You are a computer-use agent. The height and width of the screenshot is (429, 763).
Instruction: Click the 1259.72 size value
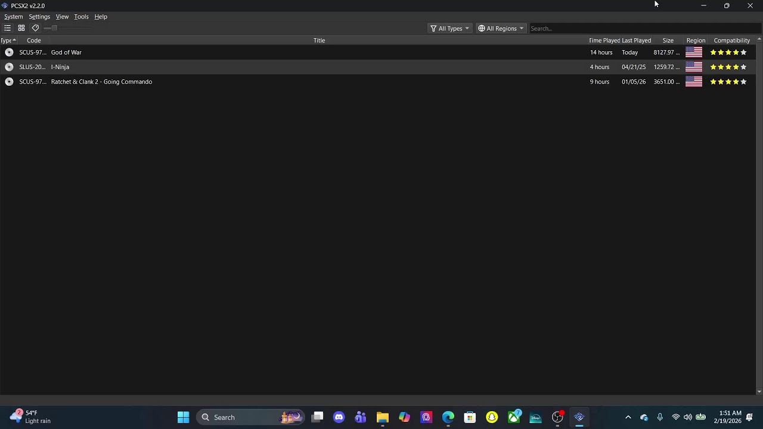[666, 67]
